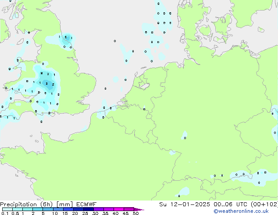Select the legend value 30
The height and width of the screenshot is (215, 278).
tap(95, 214)
